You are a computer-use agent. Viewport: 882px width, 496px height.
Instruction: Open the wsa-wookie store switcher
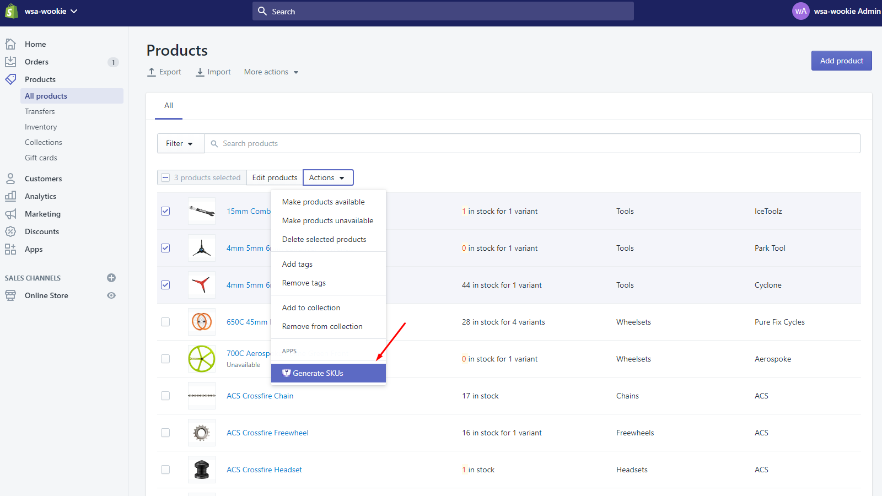click(x=51, y=11)
